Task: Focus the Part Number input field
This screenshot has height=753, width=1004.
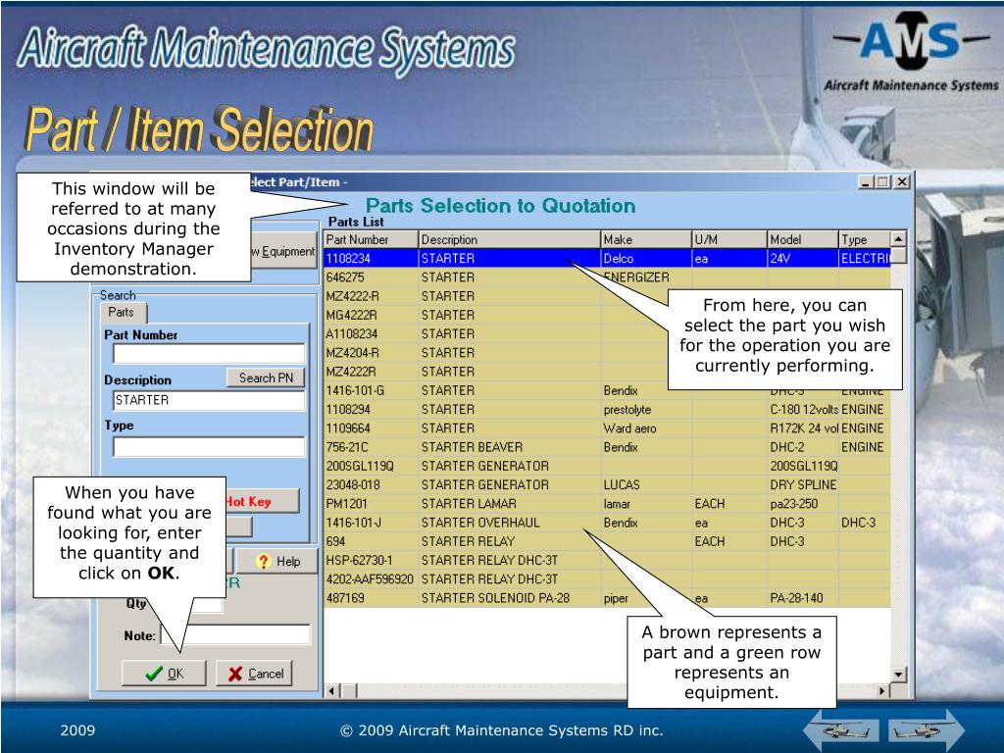Action: 209,353
